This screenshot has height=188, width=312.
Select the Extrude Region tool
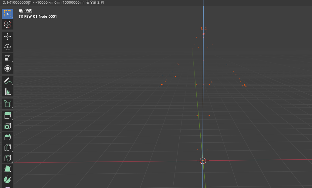click(x=8, y=116)
